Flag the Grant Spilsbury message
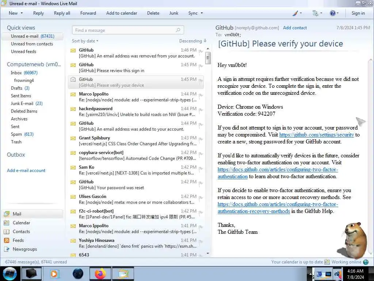This screenshot has width=374, height=281. click(x=201, y=139)
